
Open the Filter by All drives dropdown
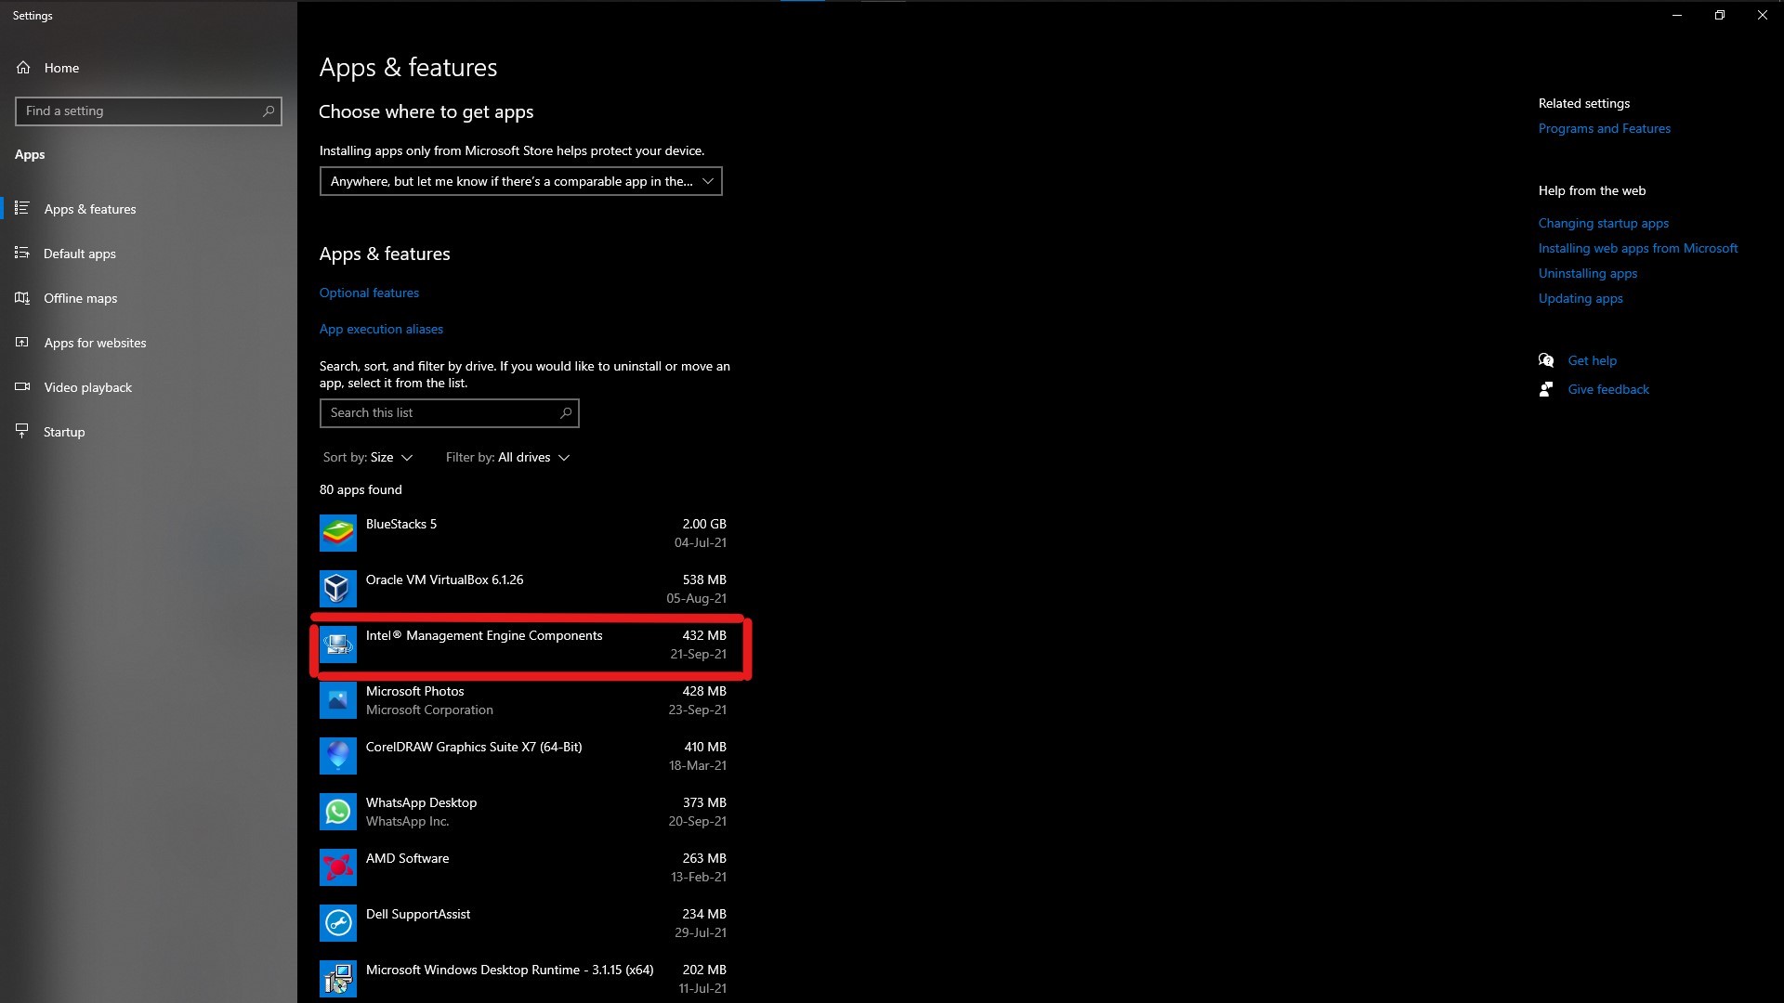(507, 457)
